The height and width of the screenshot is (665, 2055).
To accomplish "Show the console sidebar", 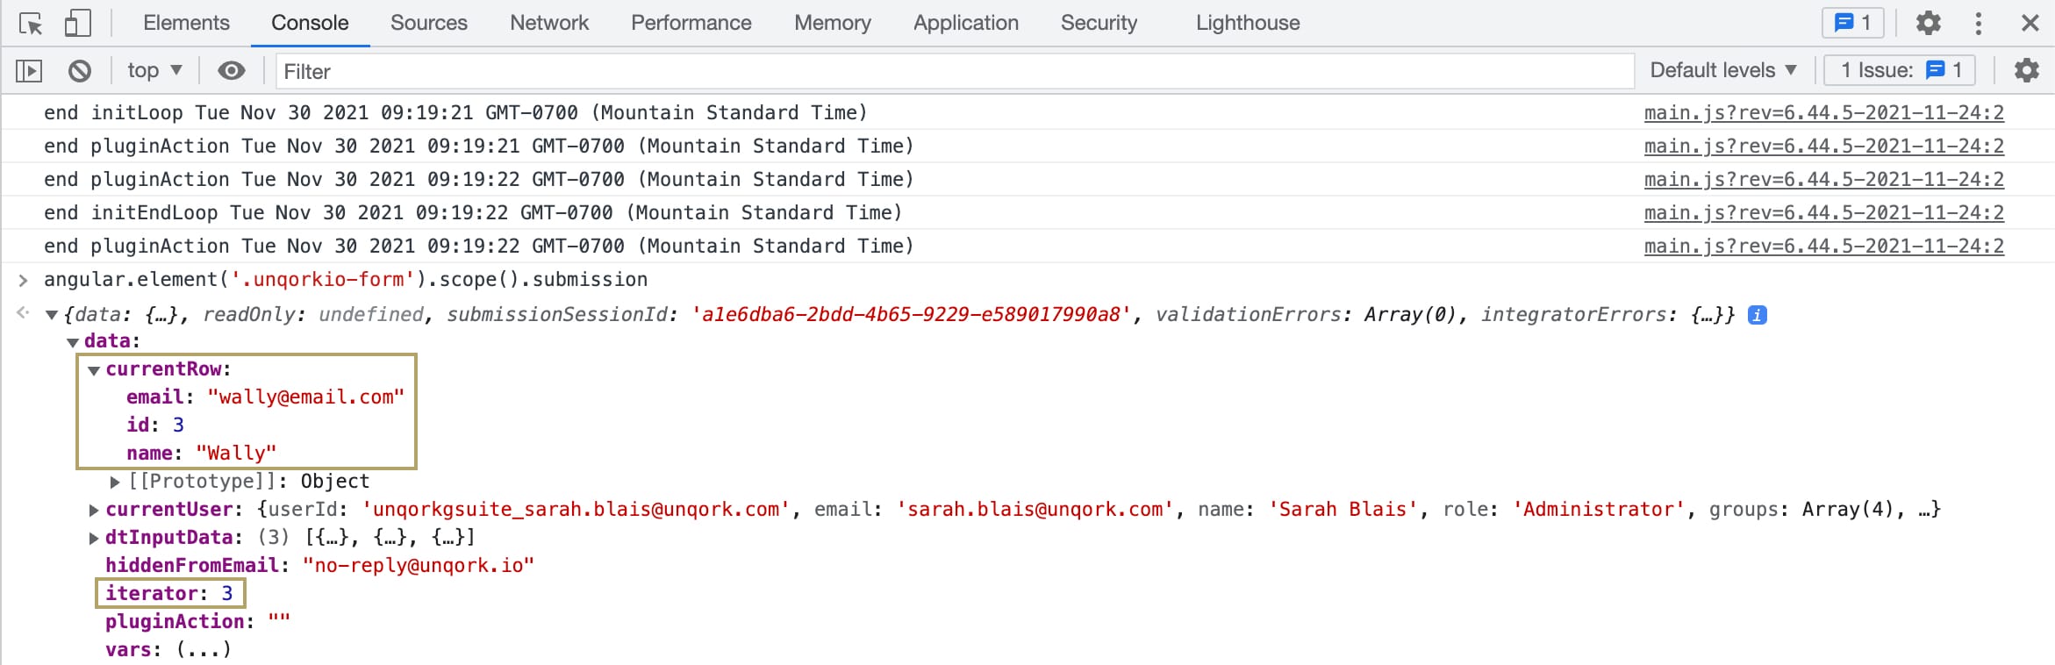I will coord(29,70).
